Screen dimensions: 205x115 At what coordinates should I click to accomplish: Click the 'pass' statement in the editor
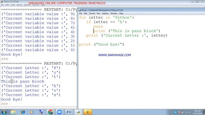tap(98, 27)
